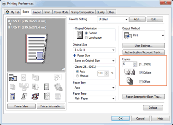Image resolution: width=173 pixels, height=125 pixels.
Task: Switch to Stamp/Composition tab
Action: pyautogui.click(x=82, y=12)
